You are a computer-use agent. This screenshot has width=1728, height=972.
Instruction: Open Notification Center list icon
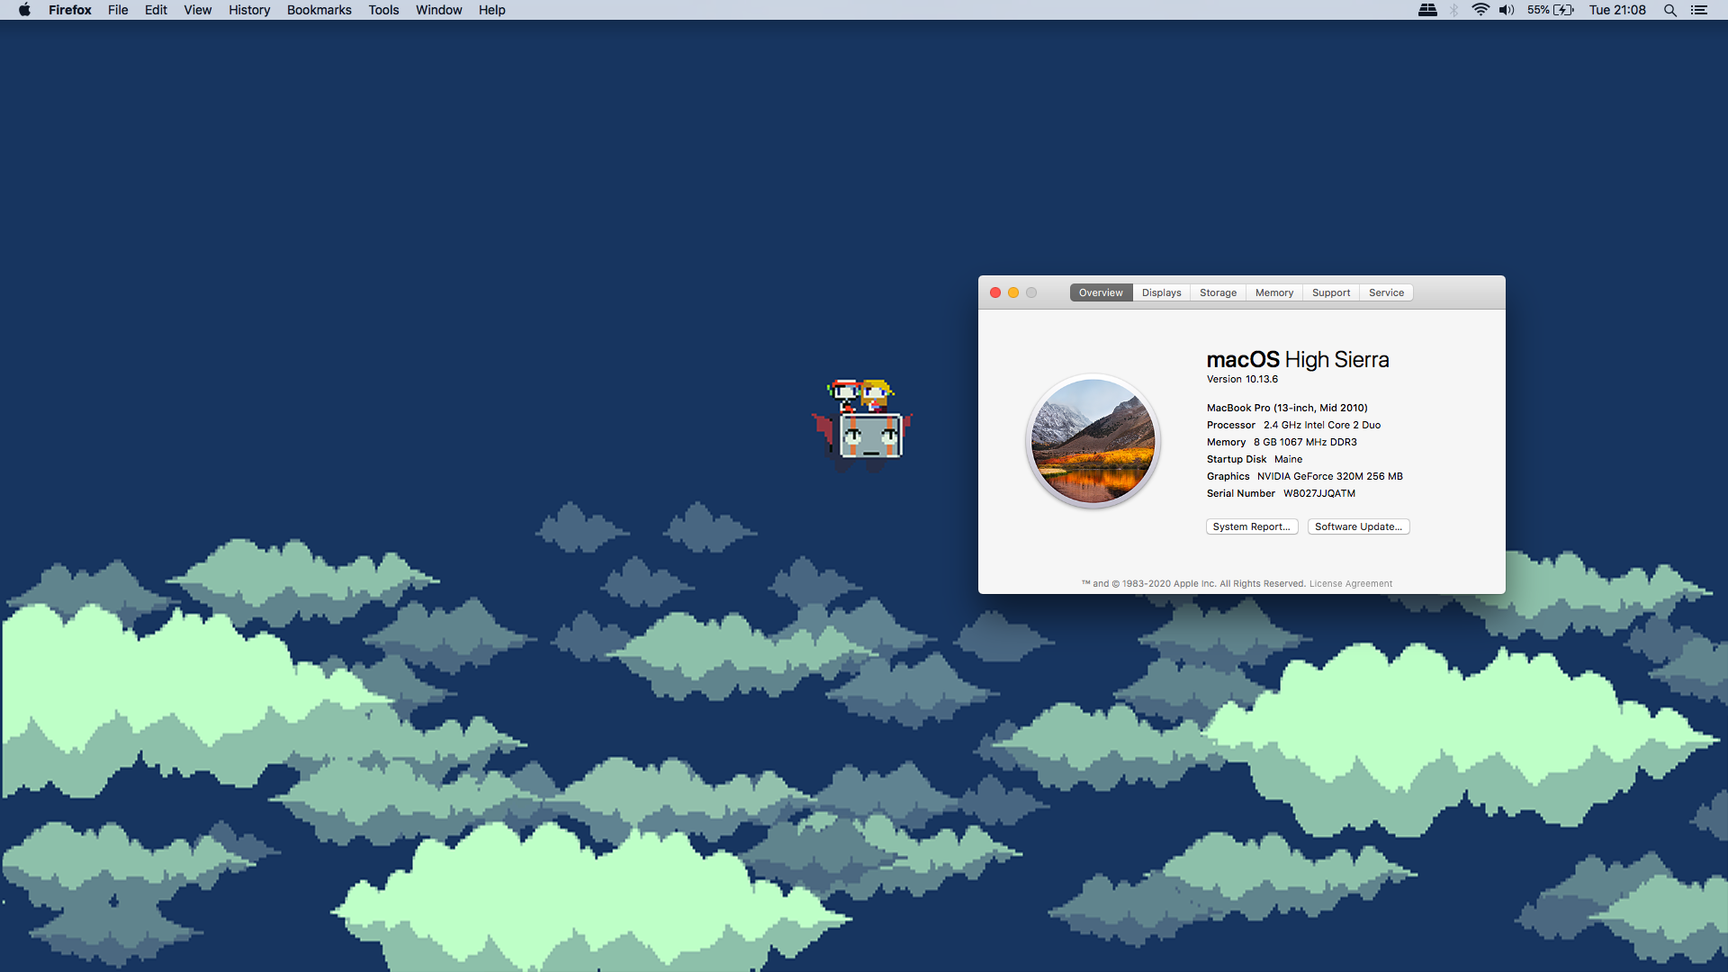point(1698,10)
